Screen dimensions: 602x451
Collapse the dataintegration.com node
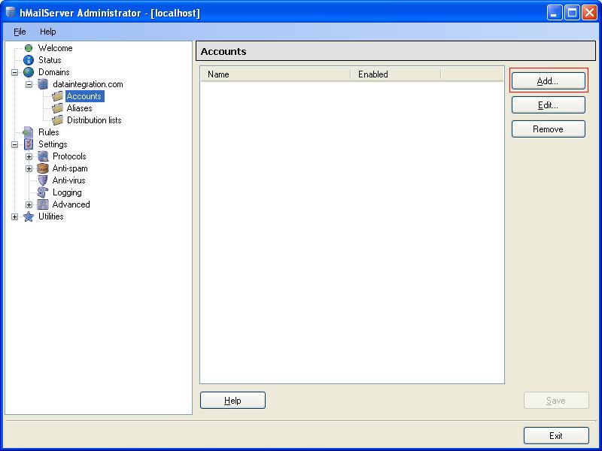[29, 84]
